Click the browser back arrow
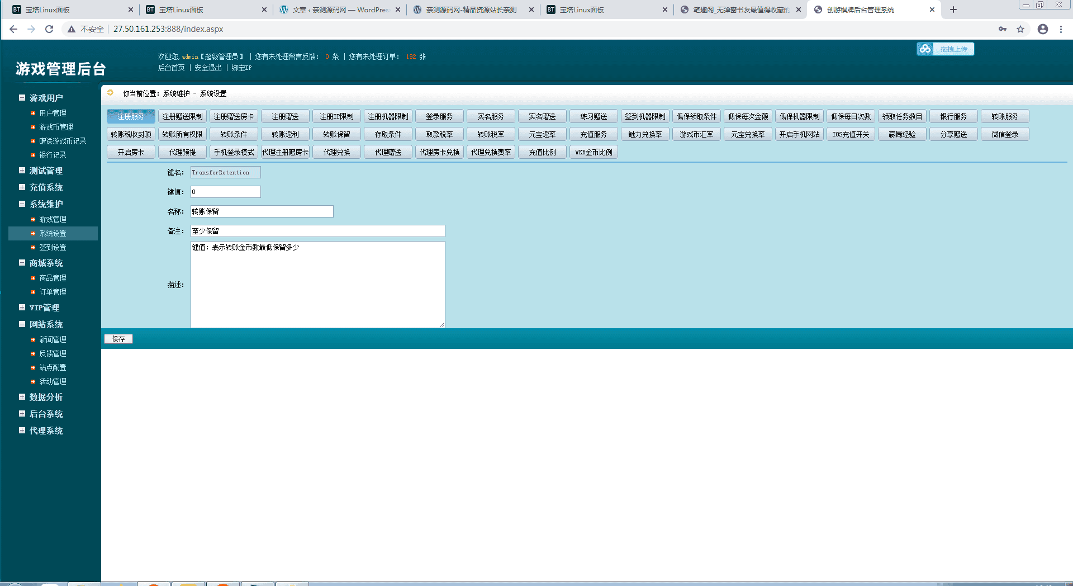Screen dimensions: 1073x586 coord(13,29)
